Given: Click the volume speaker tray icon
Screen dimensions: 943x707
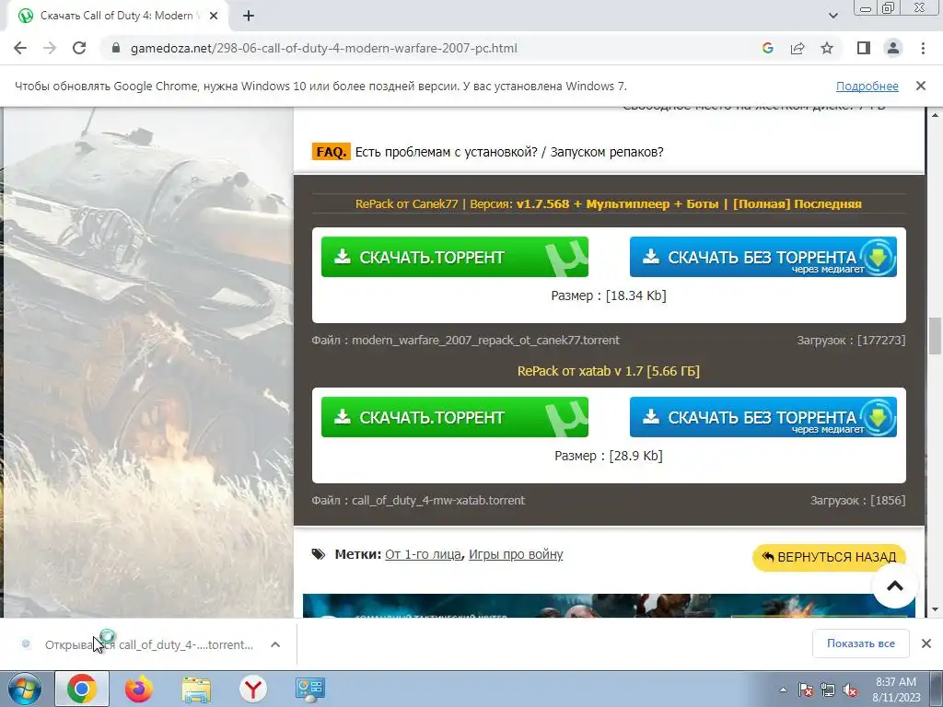Looking at the screenshot, I should (850, 690).
